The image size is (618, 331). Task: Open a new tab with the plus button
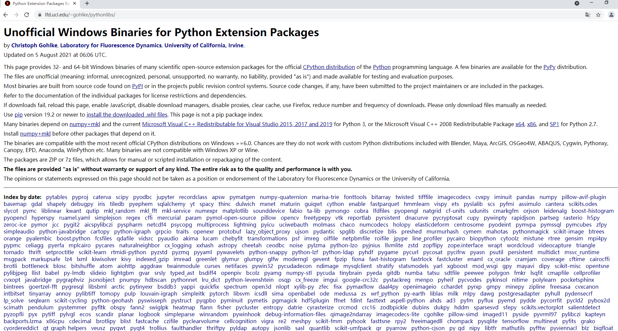coord(87,3)
